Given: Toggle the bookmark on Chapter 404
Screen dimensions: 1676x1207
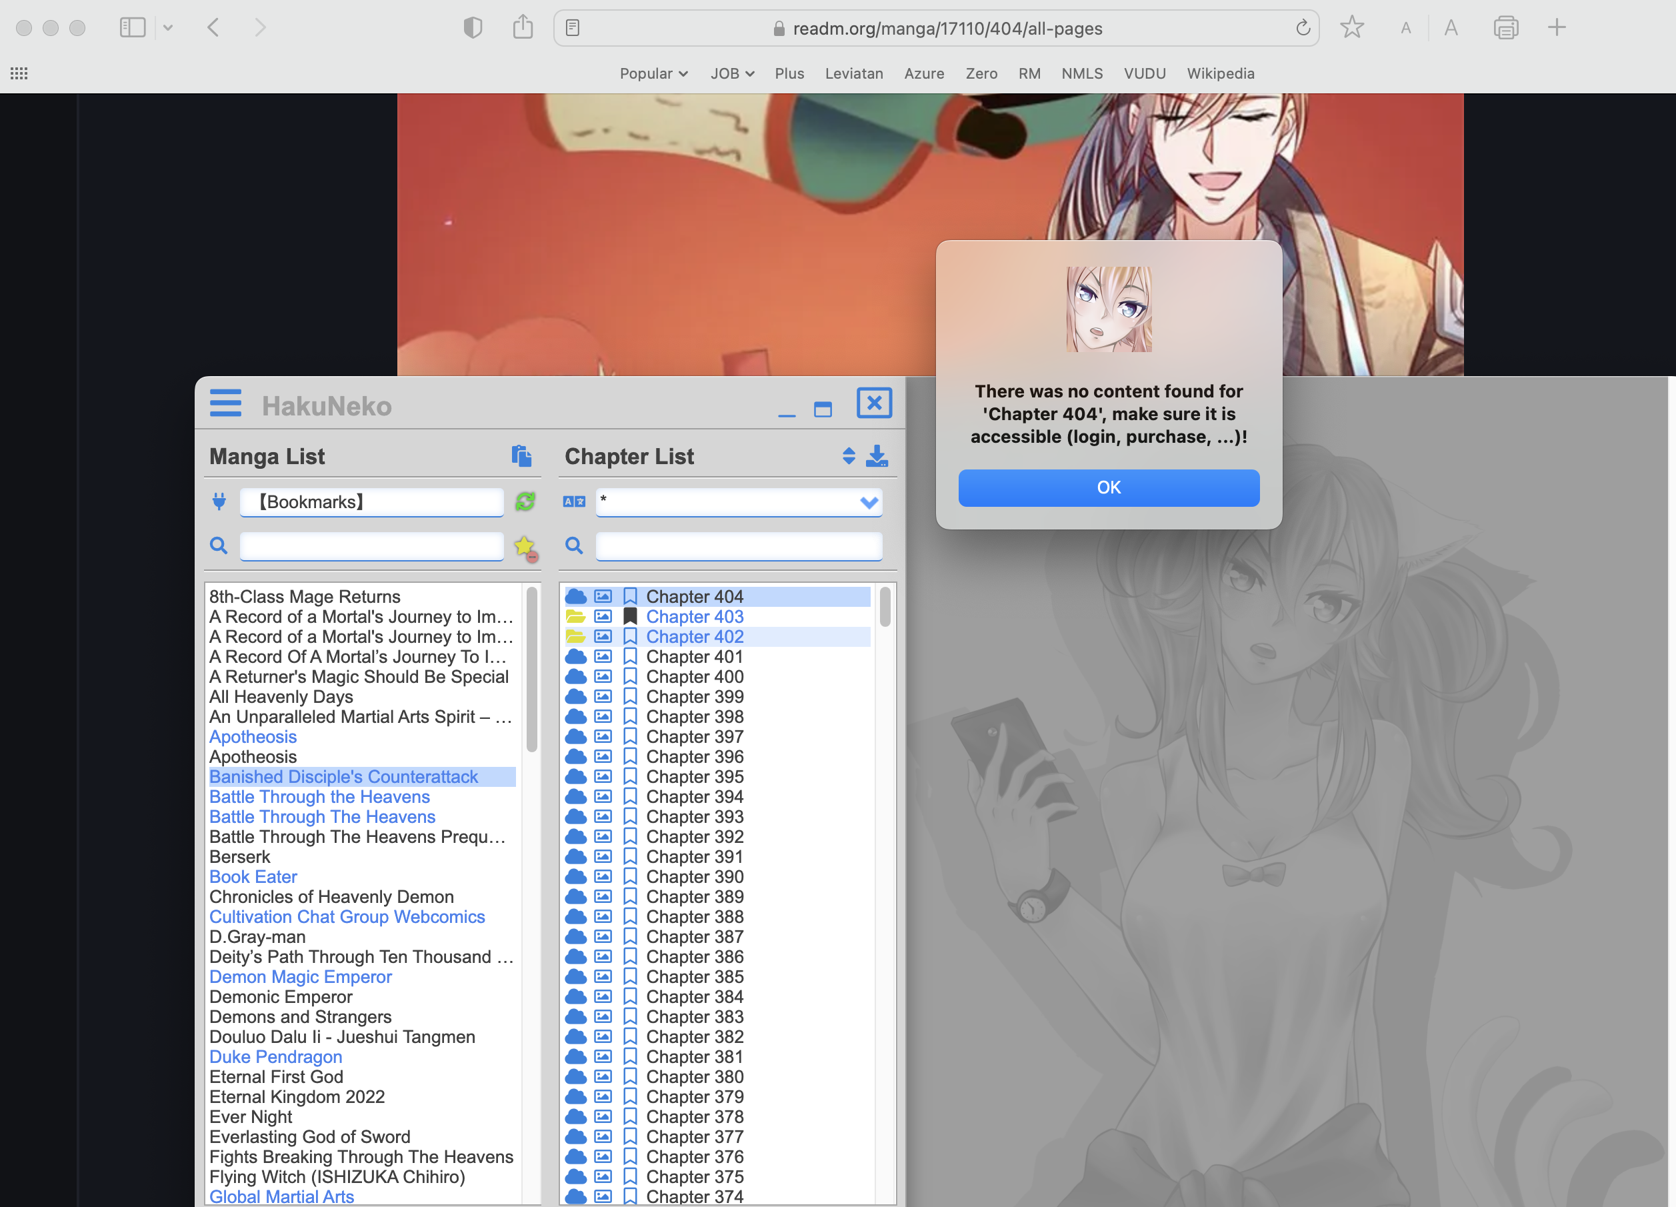Looking at the screenshot, I should point(631,595).
